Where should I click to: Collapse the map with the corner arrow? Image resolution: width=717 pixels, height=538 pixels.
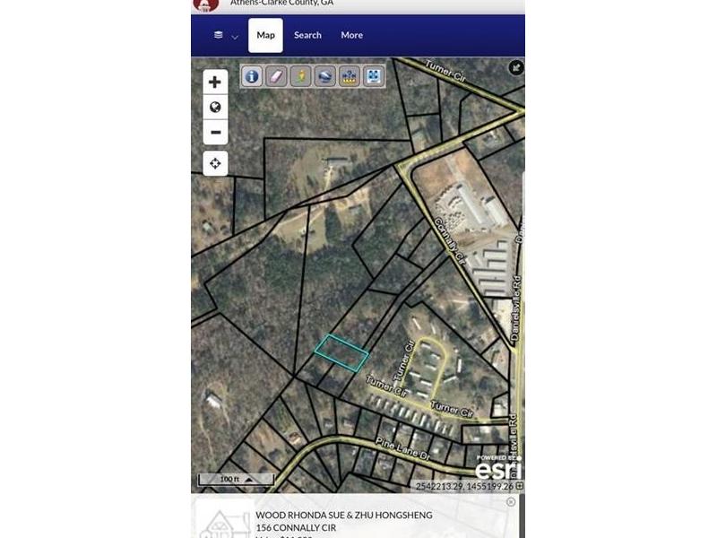[516, 68]
